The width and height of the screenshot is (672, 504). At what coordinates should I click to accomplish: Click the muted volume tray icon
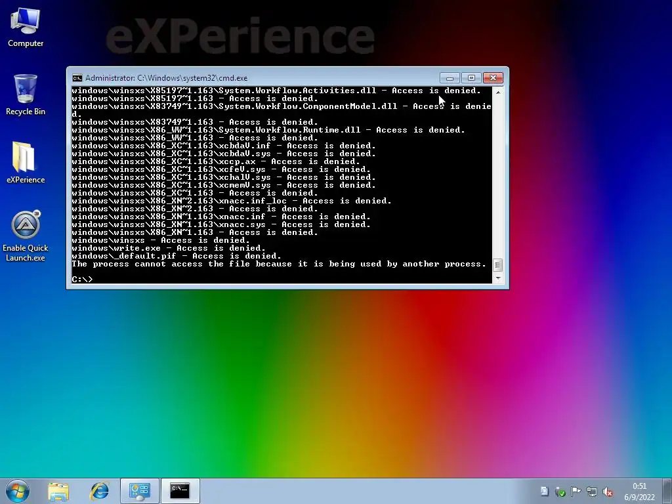pos(607,492)
